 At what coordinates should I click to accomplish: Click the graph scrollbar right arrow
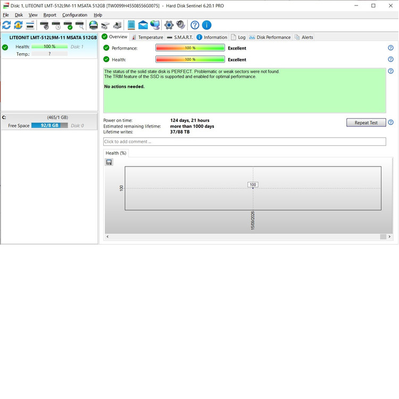389,237
